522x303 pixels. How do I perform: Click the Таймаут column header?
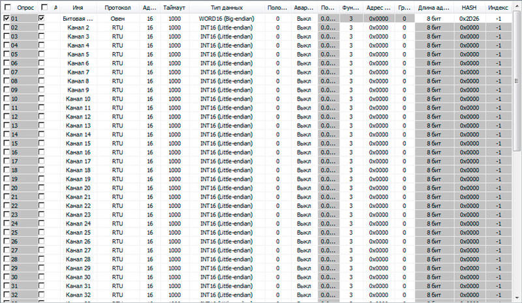pos(174,7)
